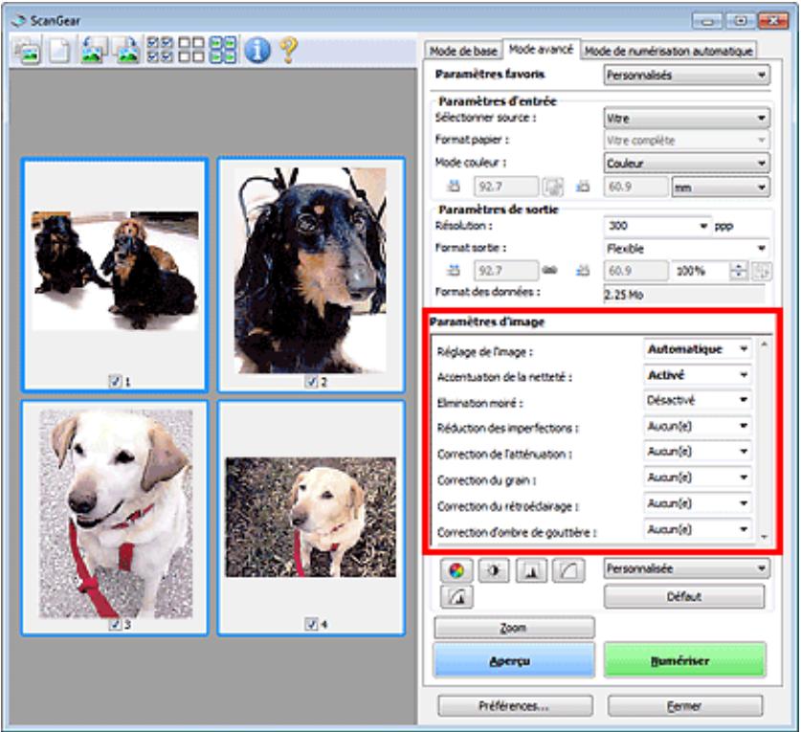Open the mm units dropdown
The height and width of the screenshot is (732, 801).
(721, 187)
